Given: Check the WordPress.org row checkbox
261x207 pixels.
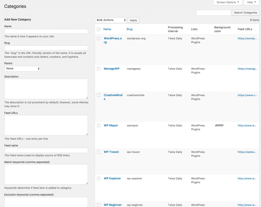Looking at the screenshot, I should [x=99, y=39].
